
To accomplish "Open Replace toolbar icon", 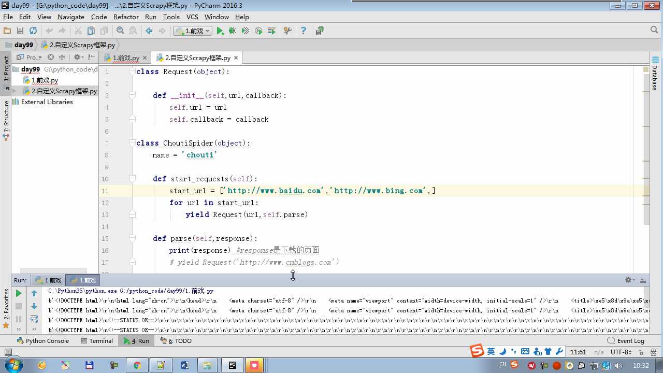I will point(133,31).
